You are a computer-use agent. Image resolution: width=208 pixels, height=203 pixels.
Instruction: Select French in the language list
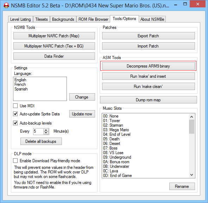(x=20, y=84)
